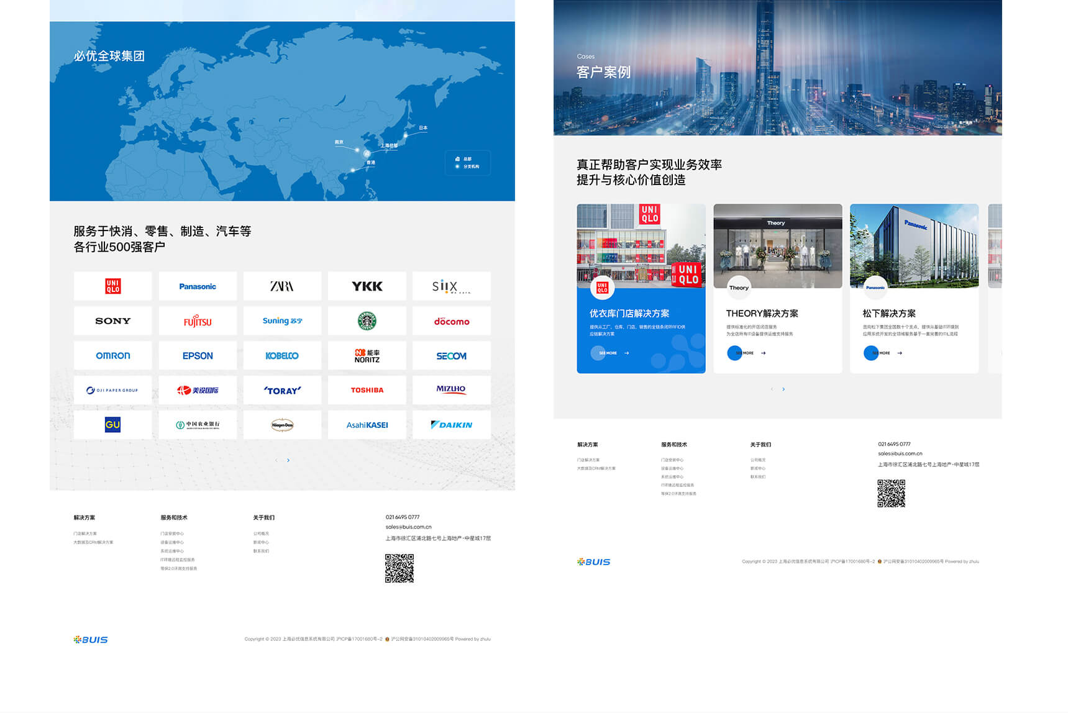The height and width of the screenshot is (713, 1068).
Task: Click the SECOM logo tile
Action: [452, 355]
